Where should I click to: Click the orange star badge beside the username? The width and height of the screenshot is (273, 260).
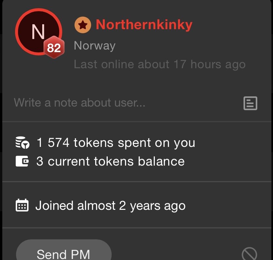[x=82, y=25]
